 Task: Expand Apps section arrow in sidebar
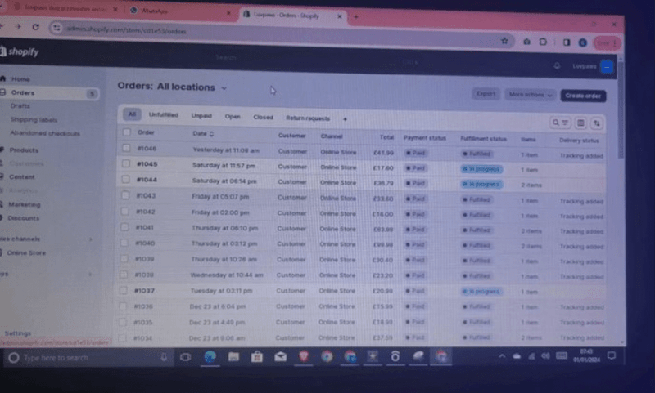tap(90, 275)
